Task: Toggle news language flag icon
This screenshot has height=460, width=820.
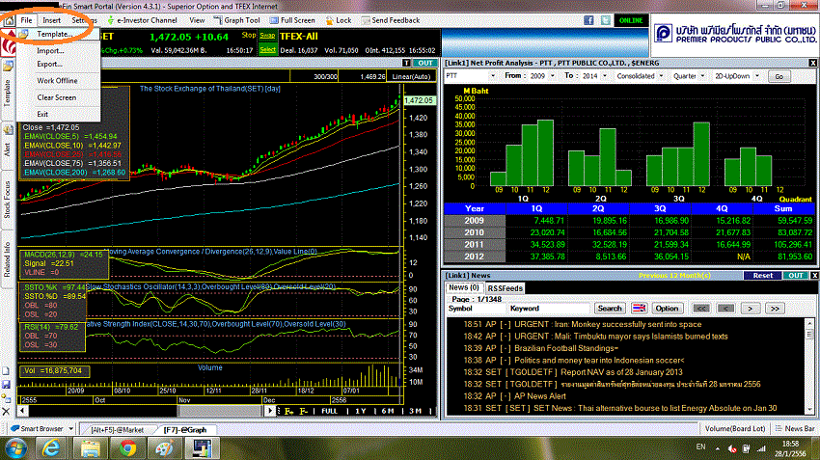Action: pos(639,309)
